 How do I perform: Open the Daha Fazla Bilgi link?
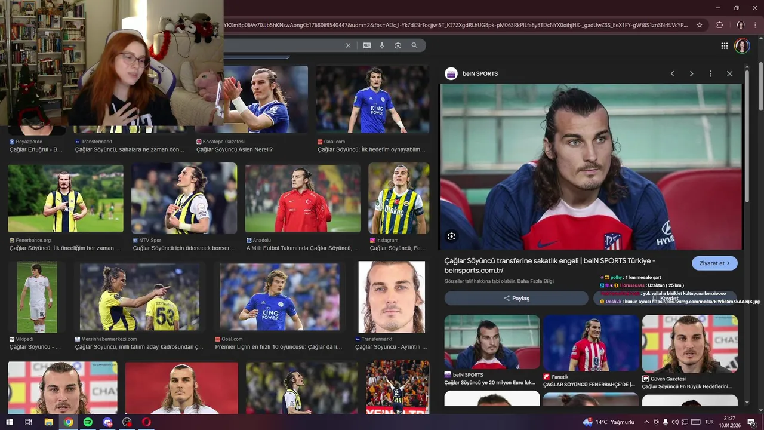535,281
